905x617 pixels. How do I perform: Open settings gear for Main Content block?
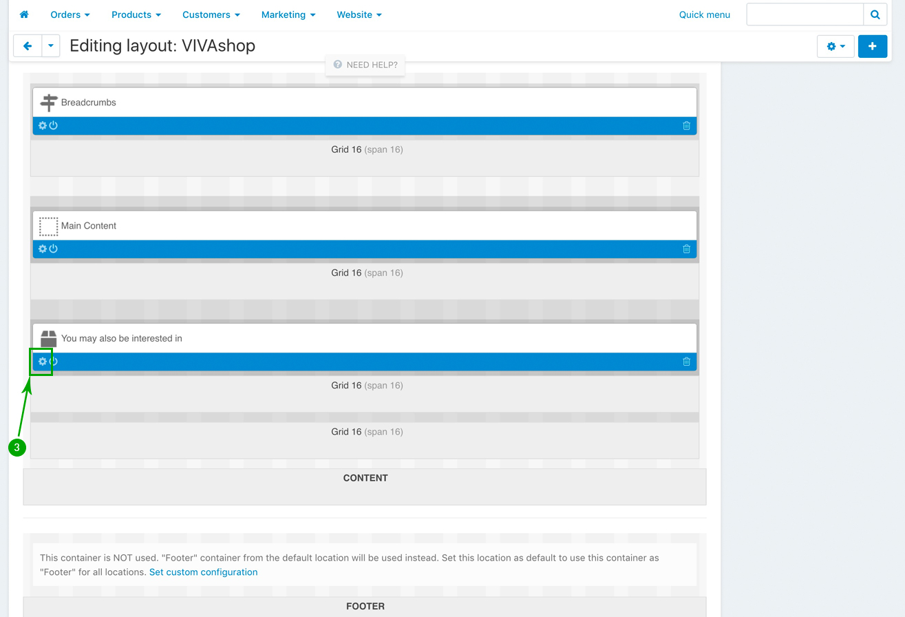click(x=43, y=249)
